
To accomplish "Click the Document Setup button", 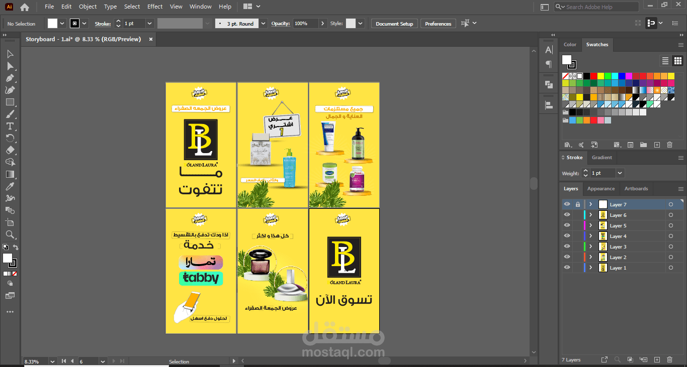I will tap(394, 24).
